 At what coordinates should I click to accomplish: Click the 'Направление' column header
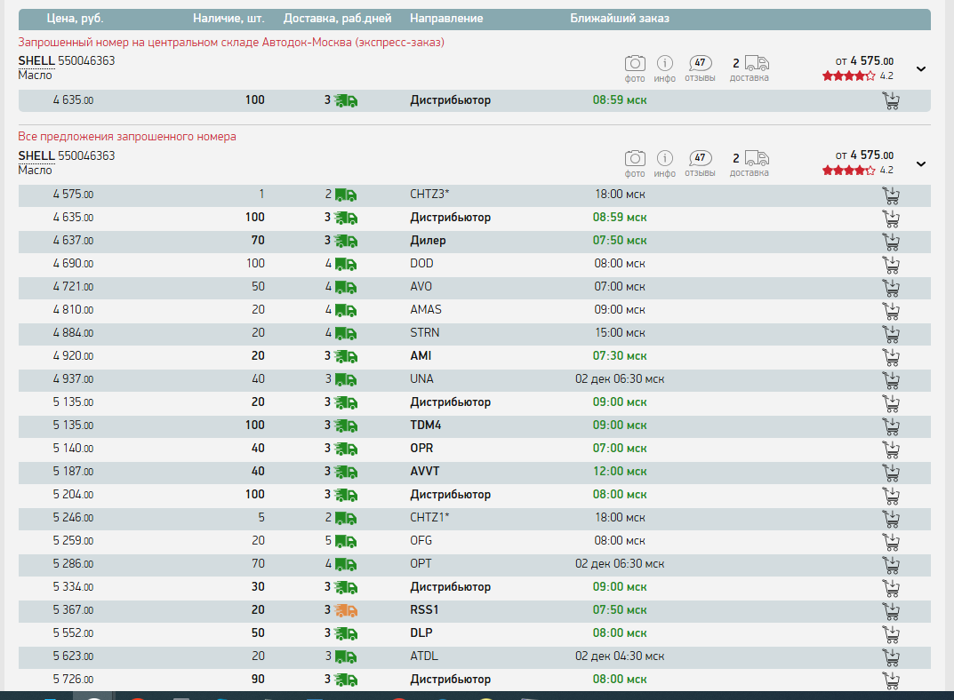pyautogui.click(x=446, y=19)
